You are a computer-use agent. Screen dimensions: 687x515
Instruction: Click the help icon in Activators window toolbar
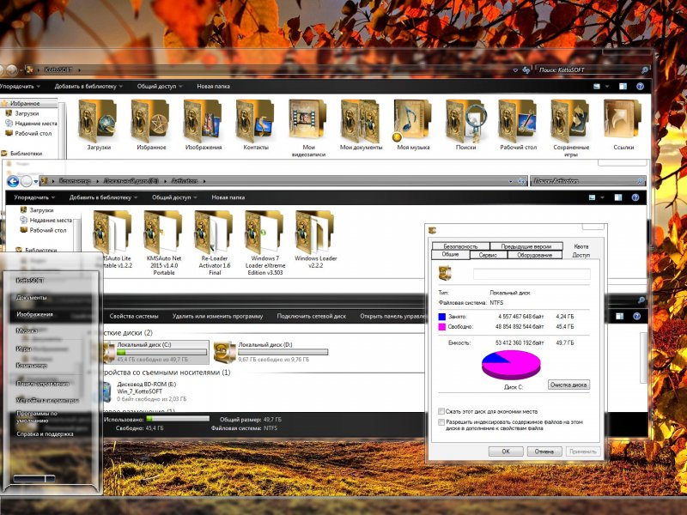(635, 197)
